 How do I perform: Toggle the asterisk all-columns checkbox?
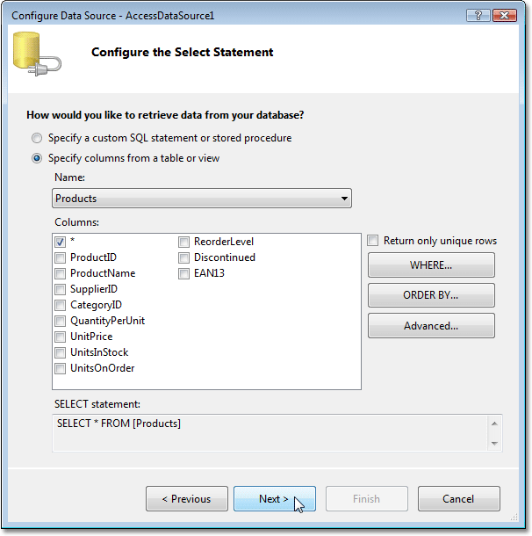click(x=60, y=242)
